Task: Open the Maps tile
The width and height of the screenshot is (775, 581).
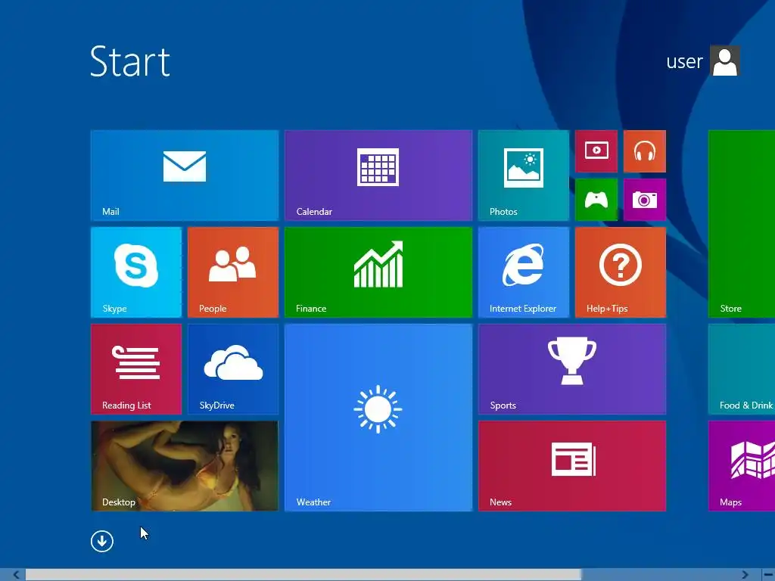Action: point(742,466)
